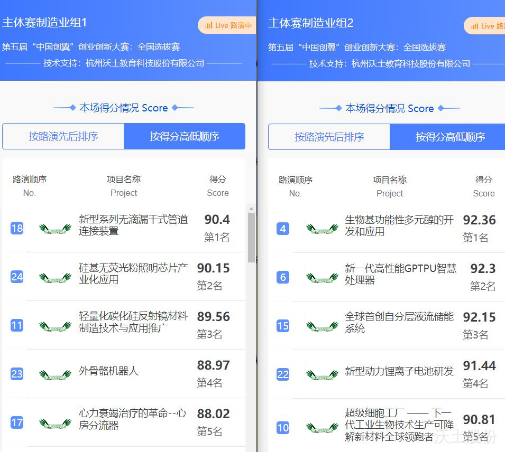This screenshot has width=505, height=452.
Task: Click score 88.02 for 心力衰竭治疗 project
Action: pyautogui.click(x=213, y=413)
